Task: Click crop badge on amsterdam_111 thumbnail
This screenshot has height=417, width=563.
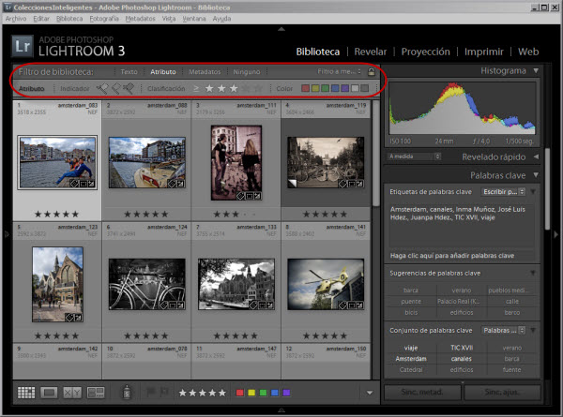Action: [250, 196]
